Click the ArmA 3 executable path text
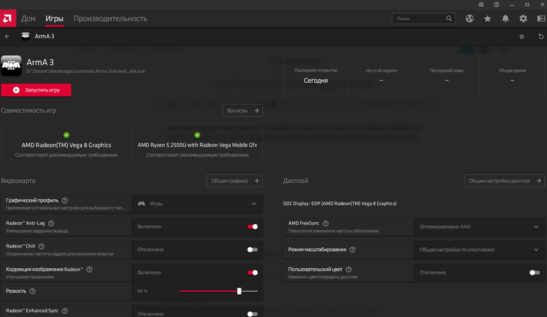 point(86,71)
